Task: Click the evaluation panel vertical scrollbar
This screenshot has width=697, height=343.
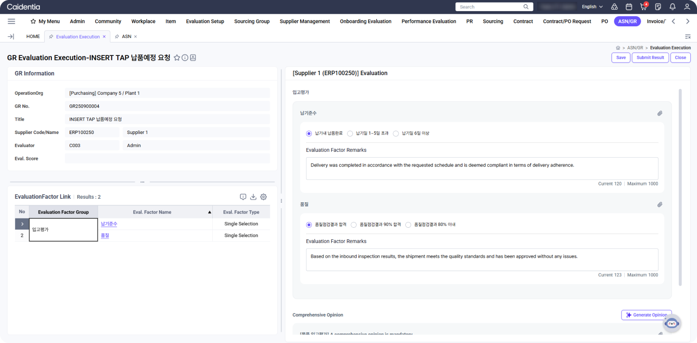Action: click(680, 188)
